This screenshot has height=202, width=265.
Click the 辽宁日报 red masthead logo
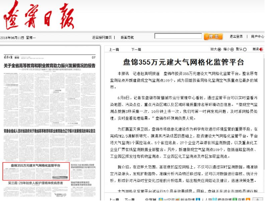click(39, 16)
